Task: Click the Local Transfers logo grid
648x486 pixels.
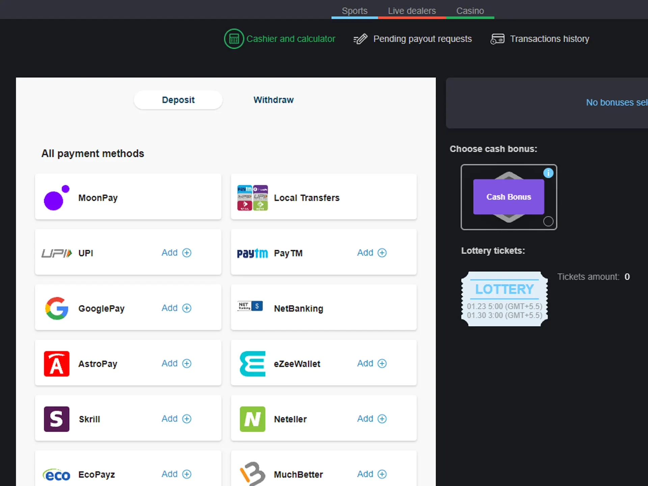Action: click(252, 198)
